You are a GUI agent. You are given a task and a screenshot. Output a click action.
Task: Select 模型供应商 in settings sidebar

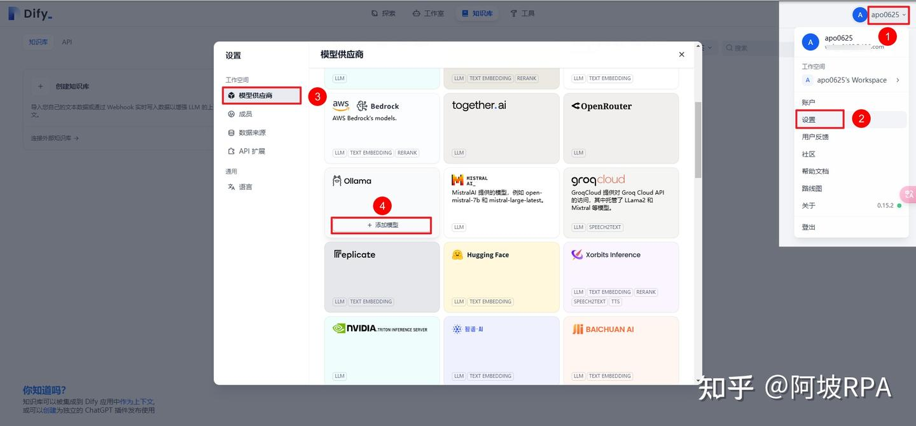pos(261,95)
